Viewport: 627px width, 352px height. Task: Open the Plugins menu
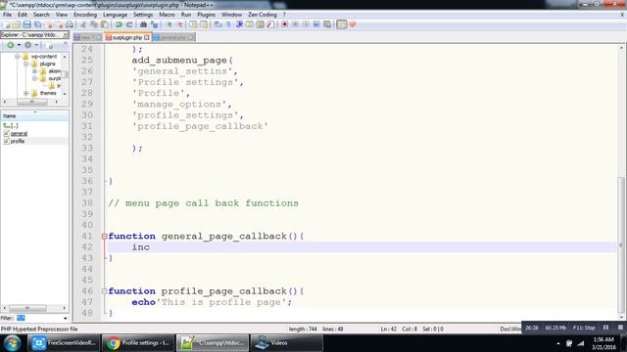click(206, 15)
